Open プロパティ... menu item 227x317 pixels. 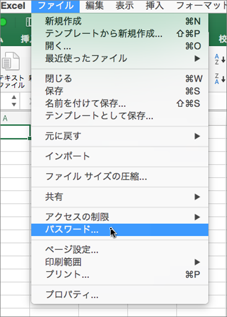[120, 295]
